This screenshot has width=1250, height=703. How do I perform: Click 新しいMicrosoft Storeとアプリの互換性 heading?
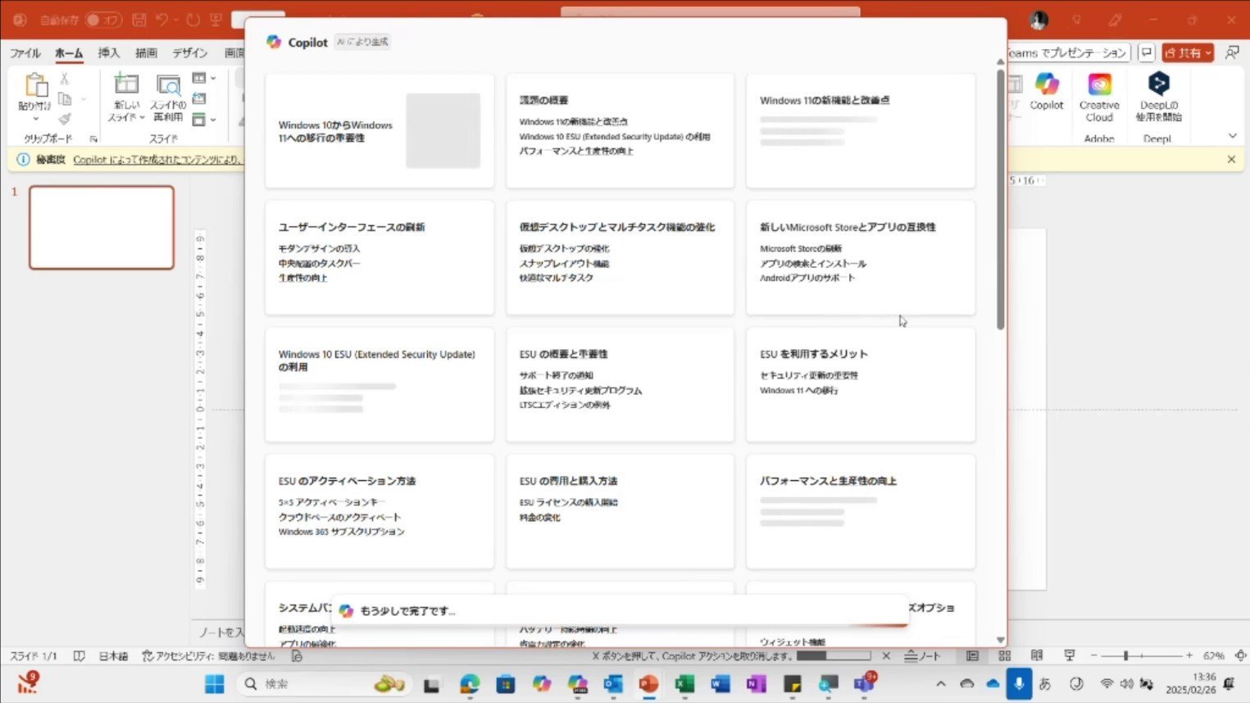848,227
